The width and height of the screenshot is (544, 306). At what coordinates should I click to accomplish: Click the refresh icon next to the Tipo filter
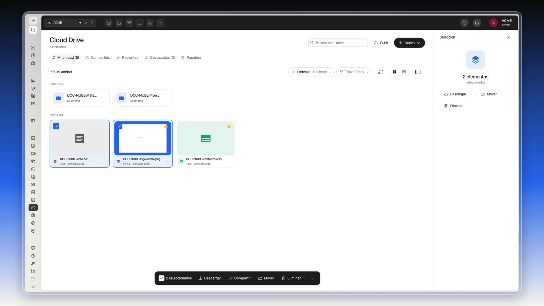(381, 72)
